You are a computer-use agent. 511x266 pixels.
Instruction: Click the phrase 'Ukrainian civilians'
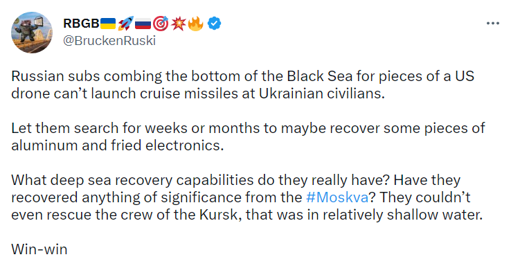(322, 94)
